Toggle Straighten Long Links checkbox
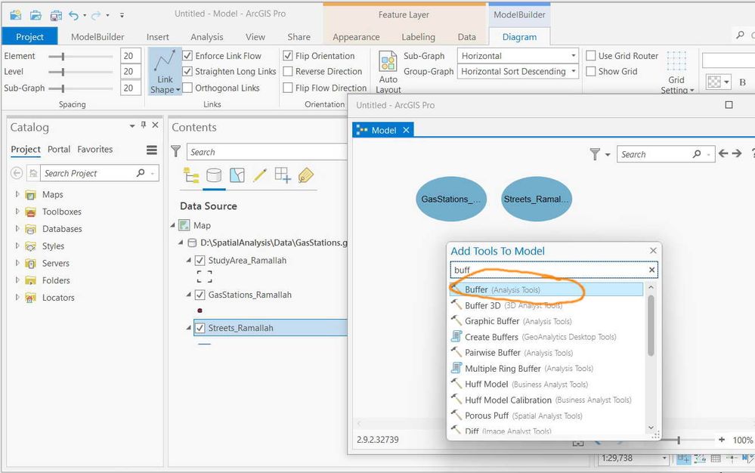Image resolution: width=755 pixels, height=473 pixels. (187, 71)
